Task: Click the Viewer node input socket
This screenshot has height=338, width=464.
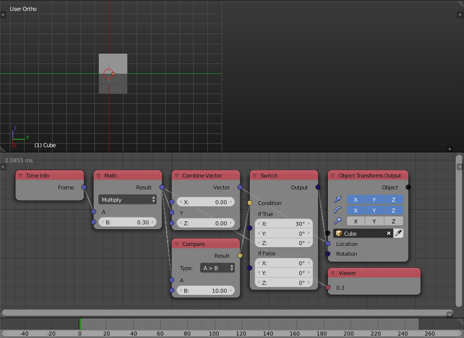Action: [328, 287]
